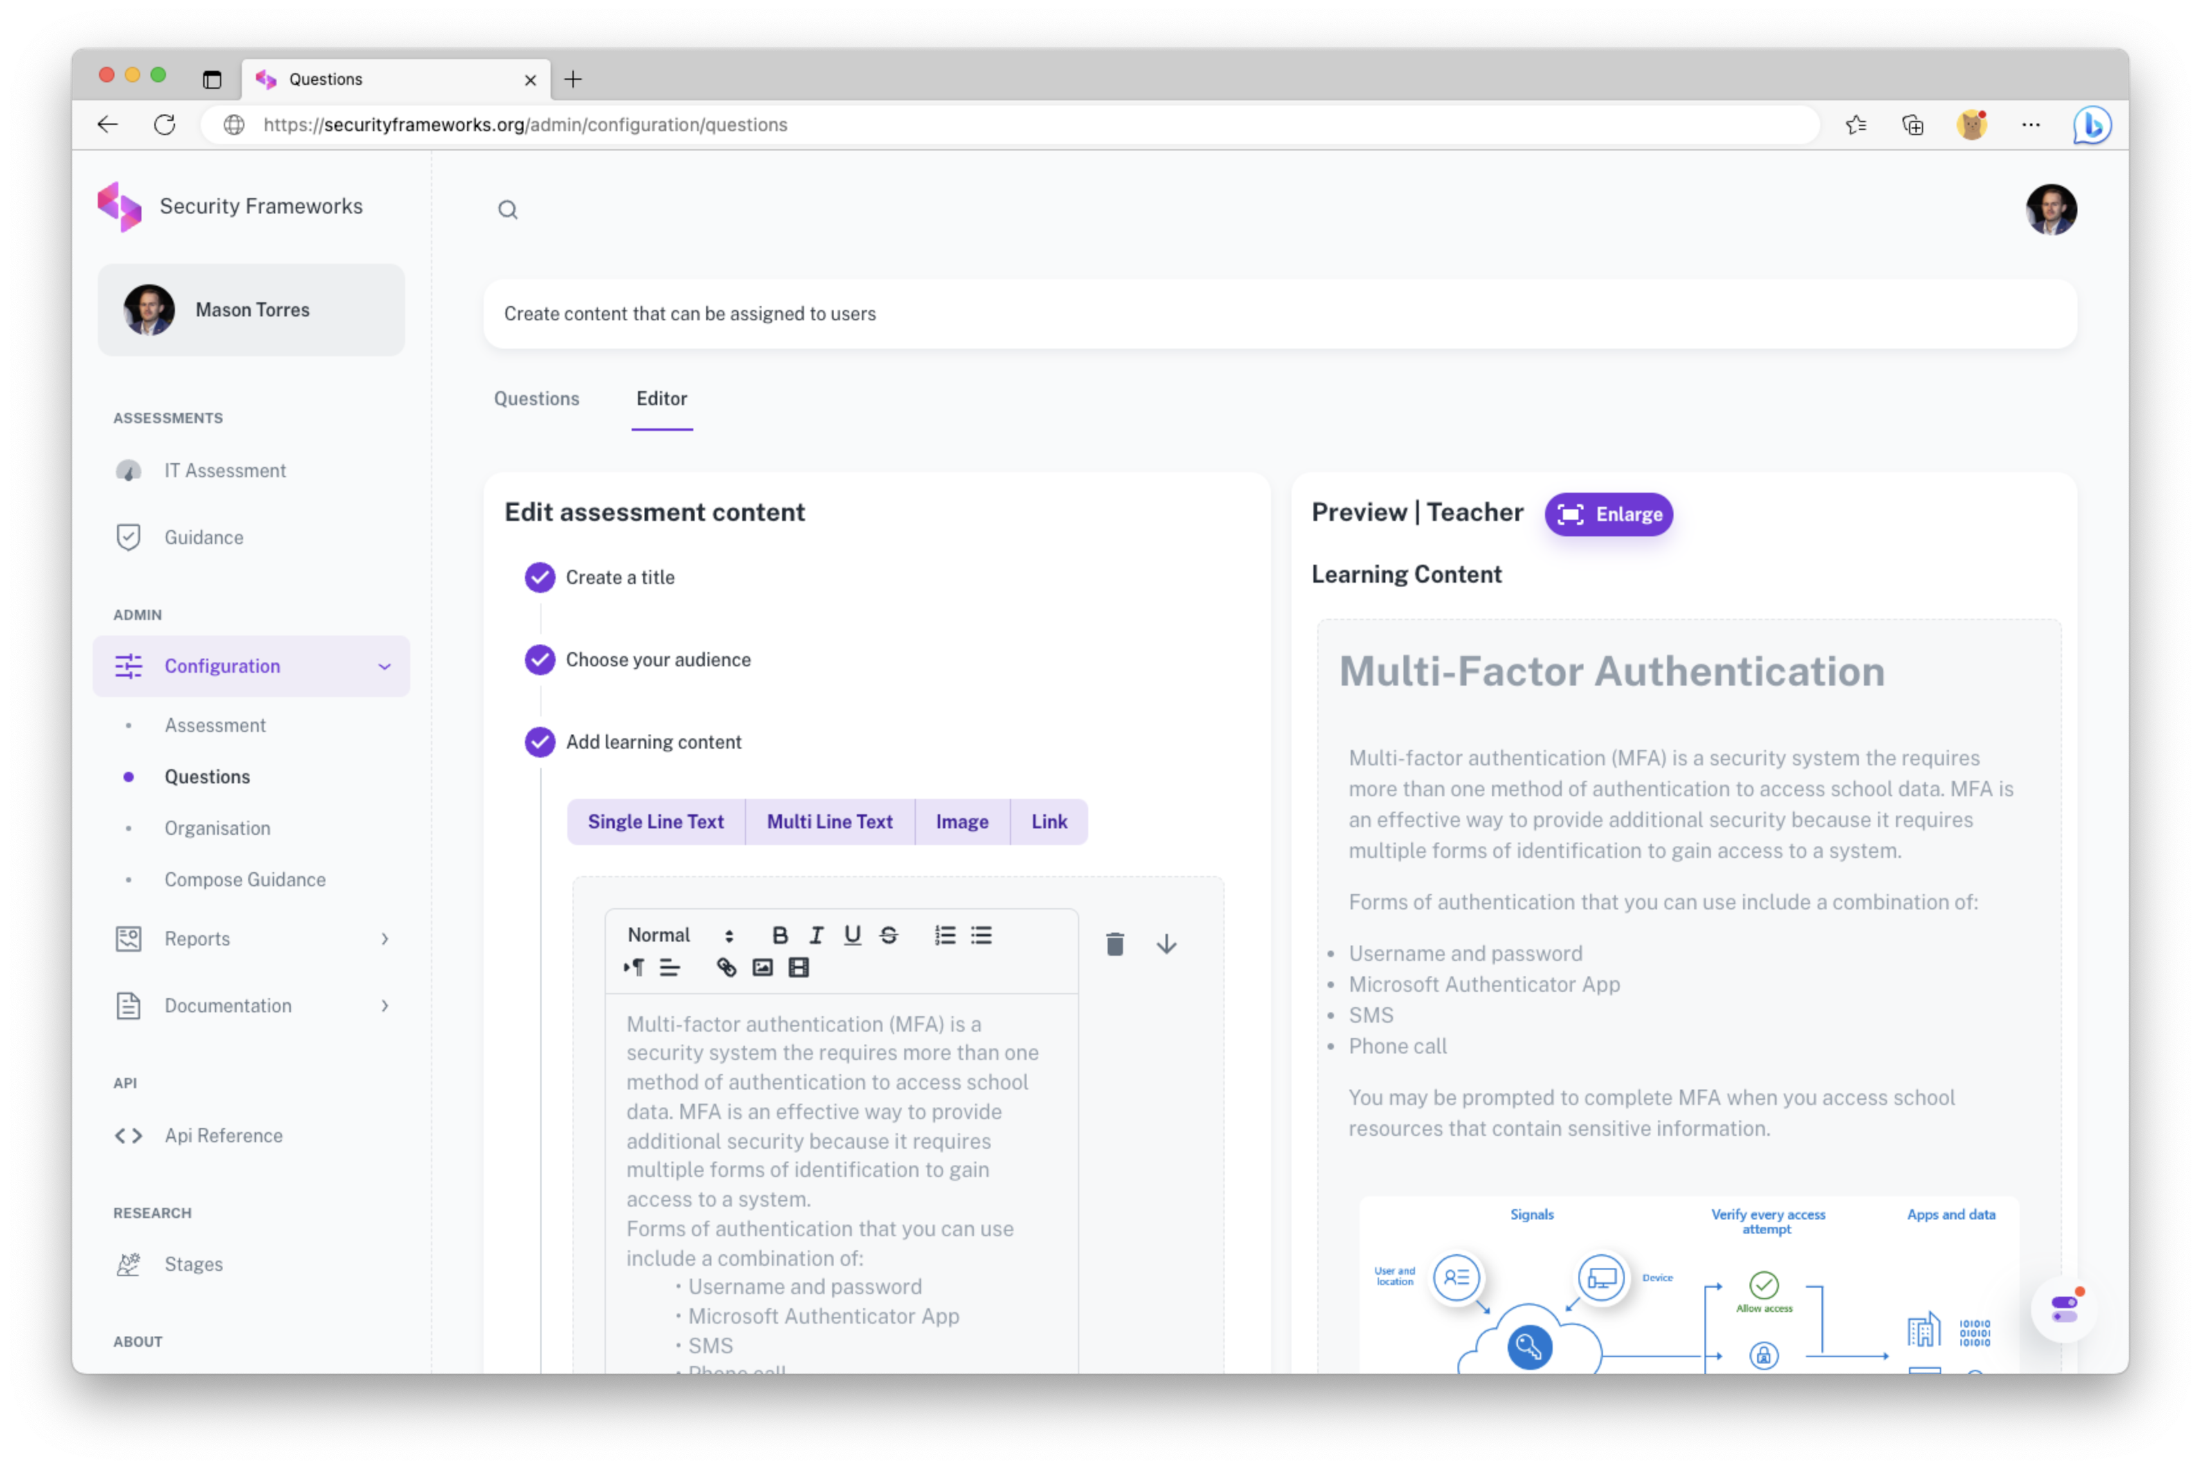Toggle text direction with the paragraph icon
This screenshot has width=2201, height=1469.
[634, 968]
